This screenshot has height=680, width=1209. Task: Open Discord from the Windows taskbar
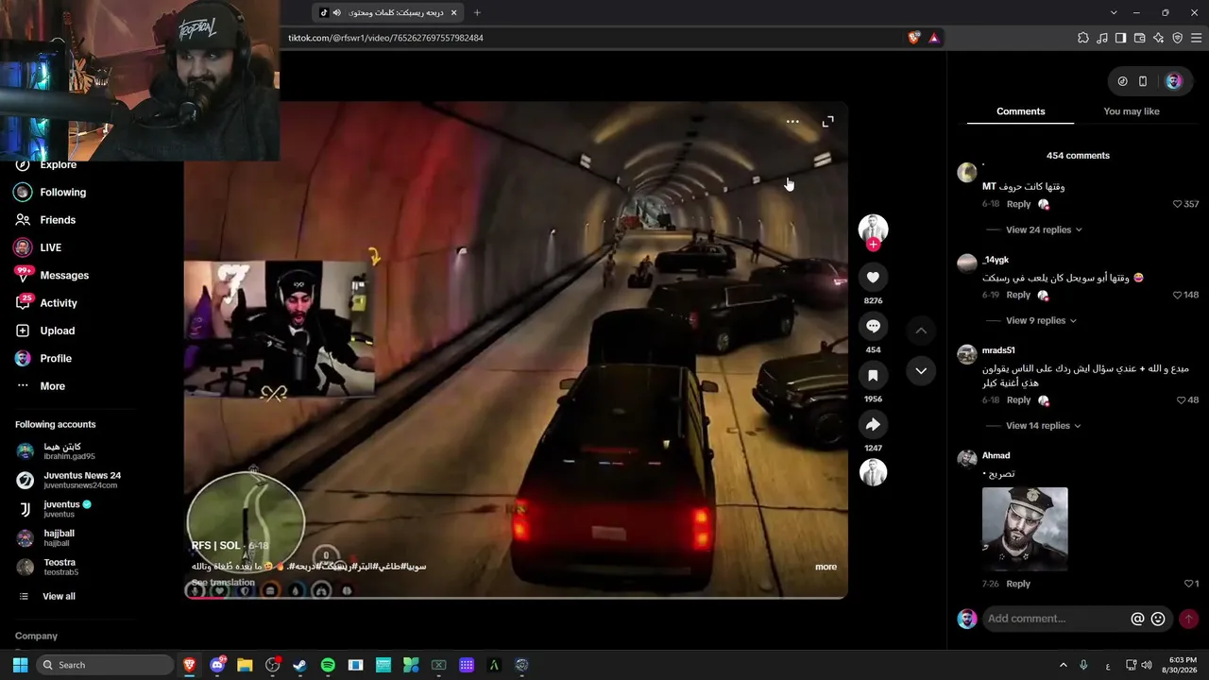[x=217, y=665]
